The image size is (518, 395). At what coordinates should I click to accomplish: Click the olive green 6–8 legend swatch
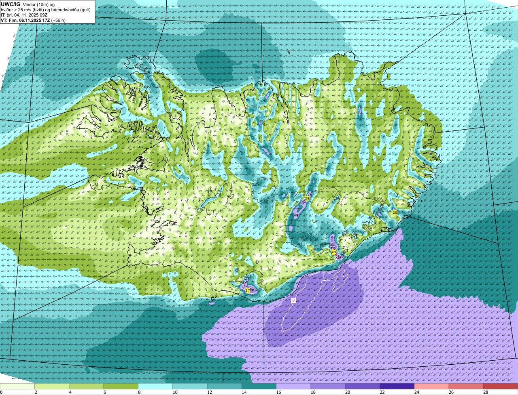click(121, 387)
